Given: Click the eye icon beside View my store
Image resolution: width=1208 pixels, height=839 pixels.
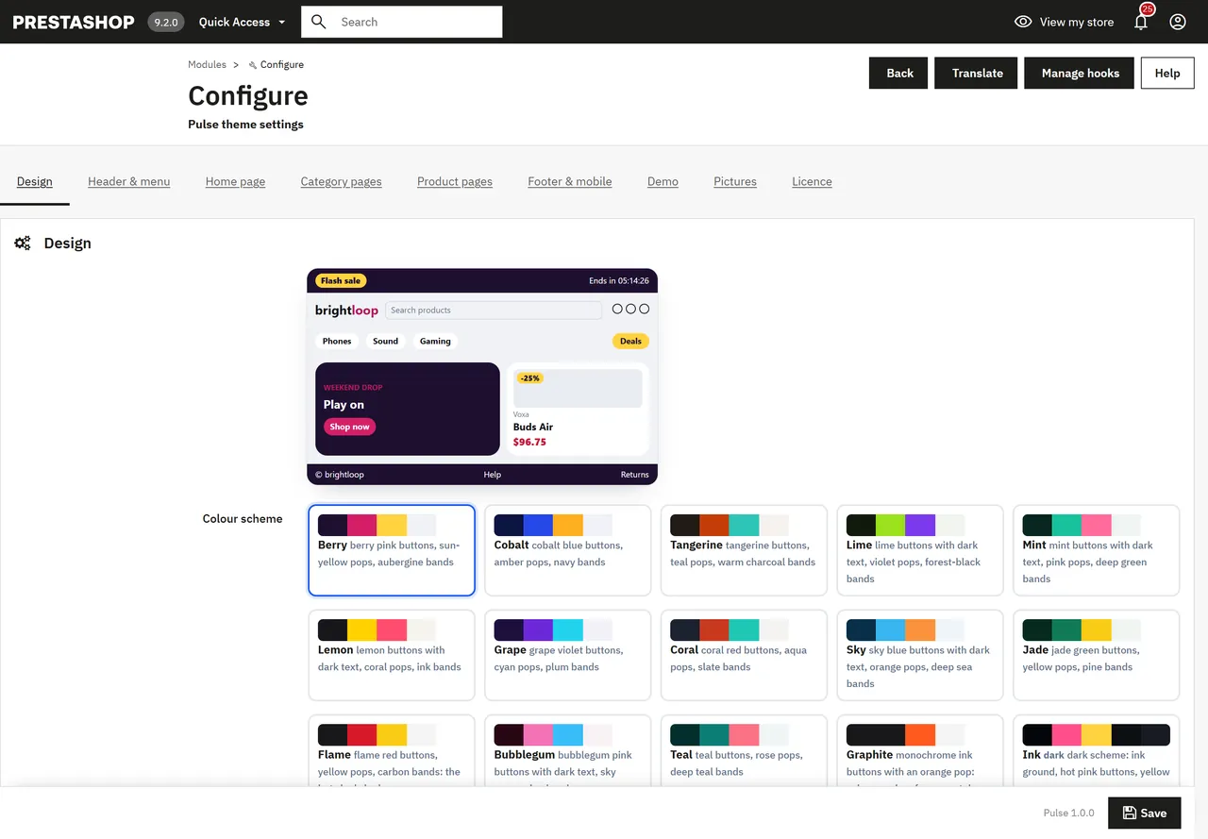Looking at the screenshot, I should pos(1023,22).
